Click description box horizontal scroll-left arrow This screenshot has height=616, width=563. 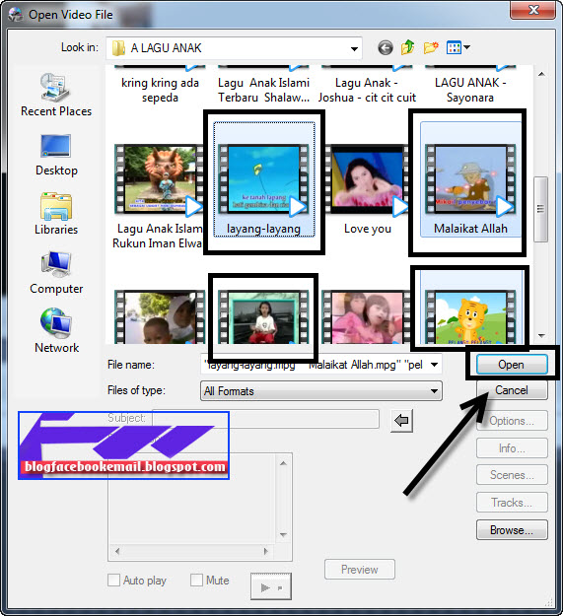click(x=117, y=551)
